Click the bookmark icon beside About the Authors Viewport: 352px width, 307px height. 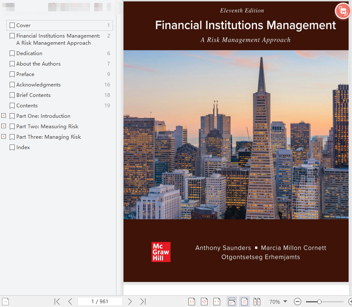pos(12,64)
